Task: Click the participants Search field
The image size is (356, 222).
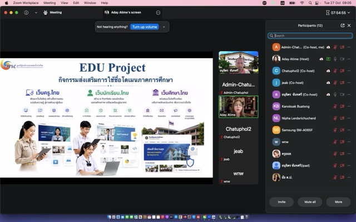Action: [x=310, y=36]
